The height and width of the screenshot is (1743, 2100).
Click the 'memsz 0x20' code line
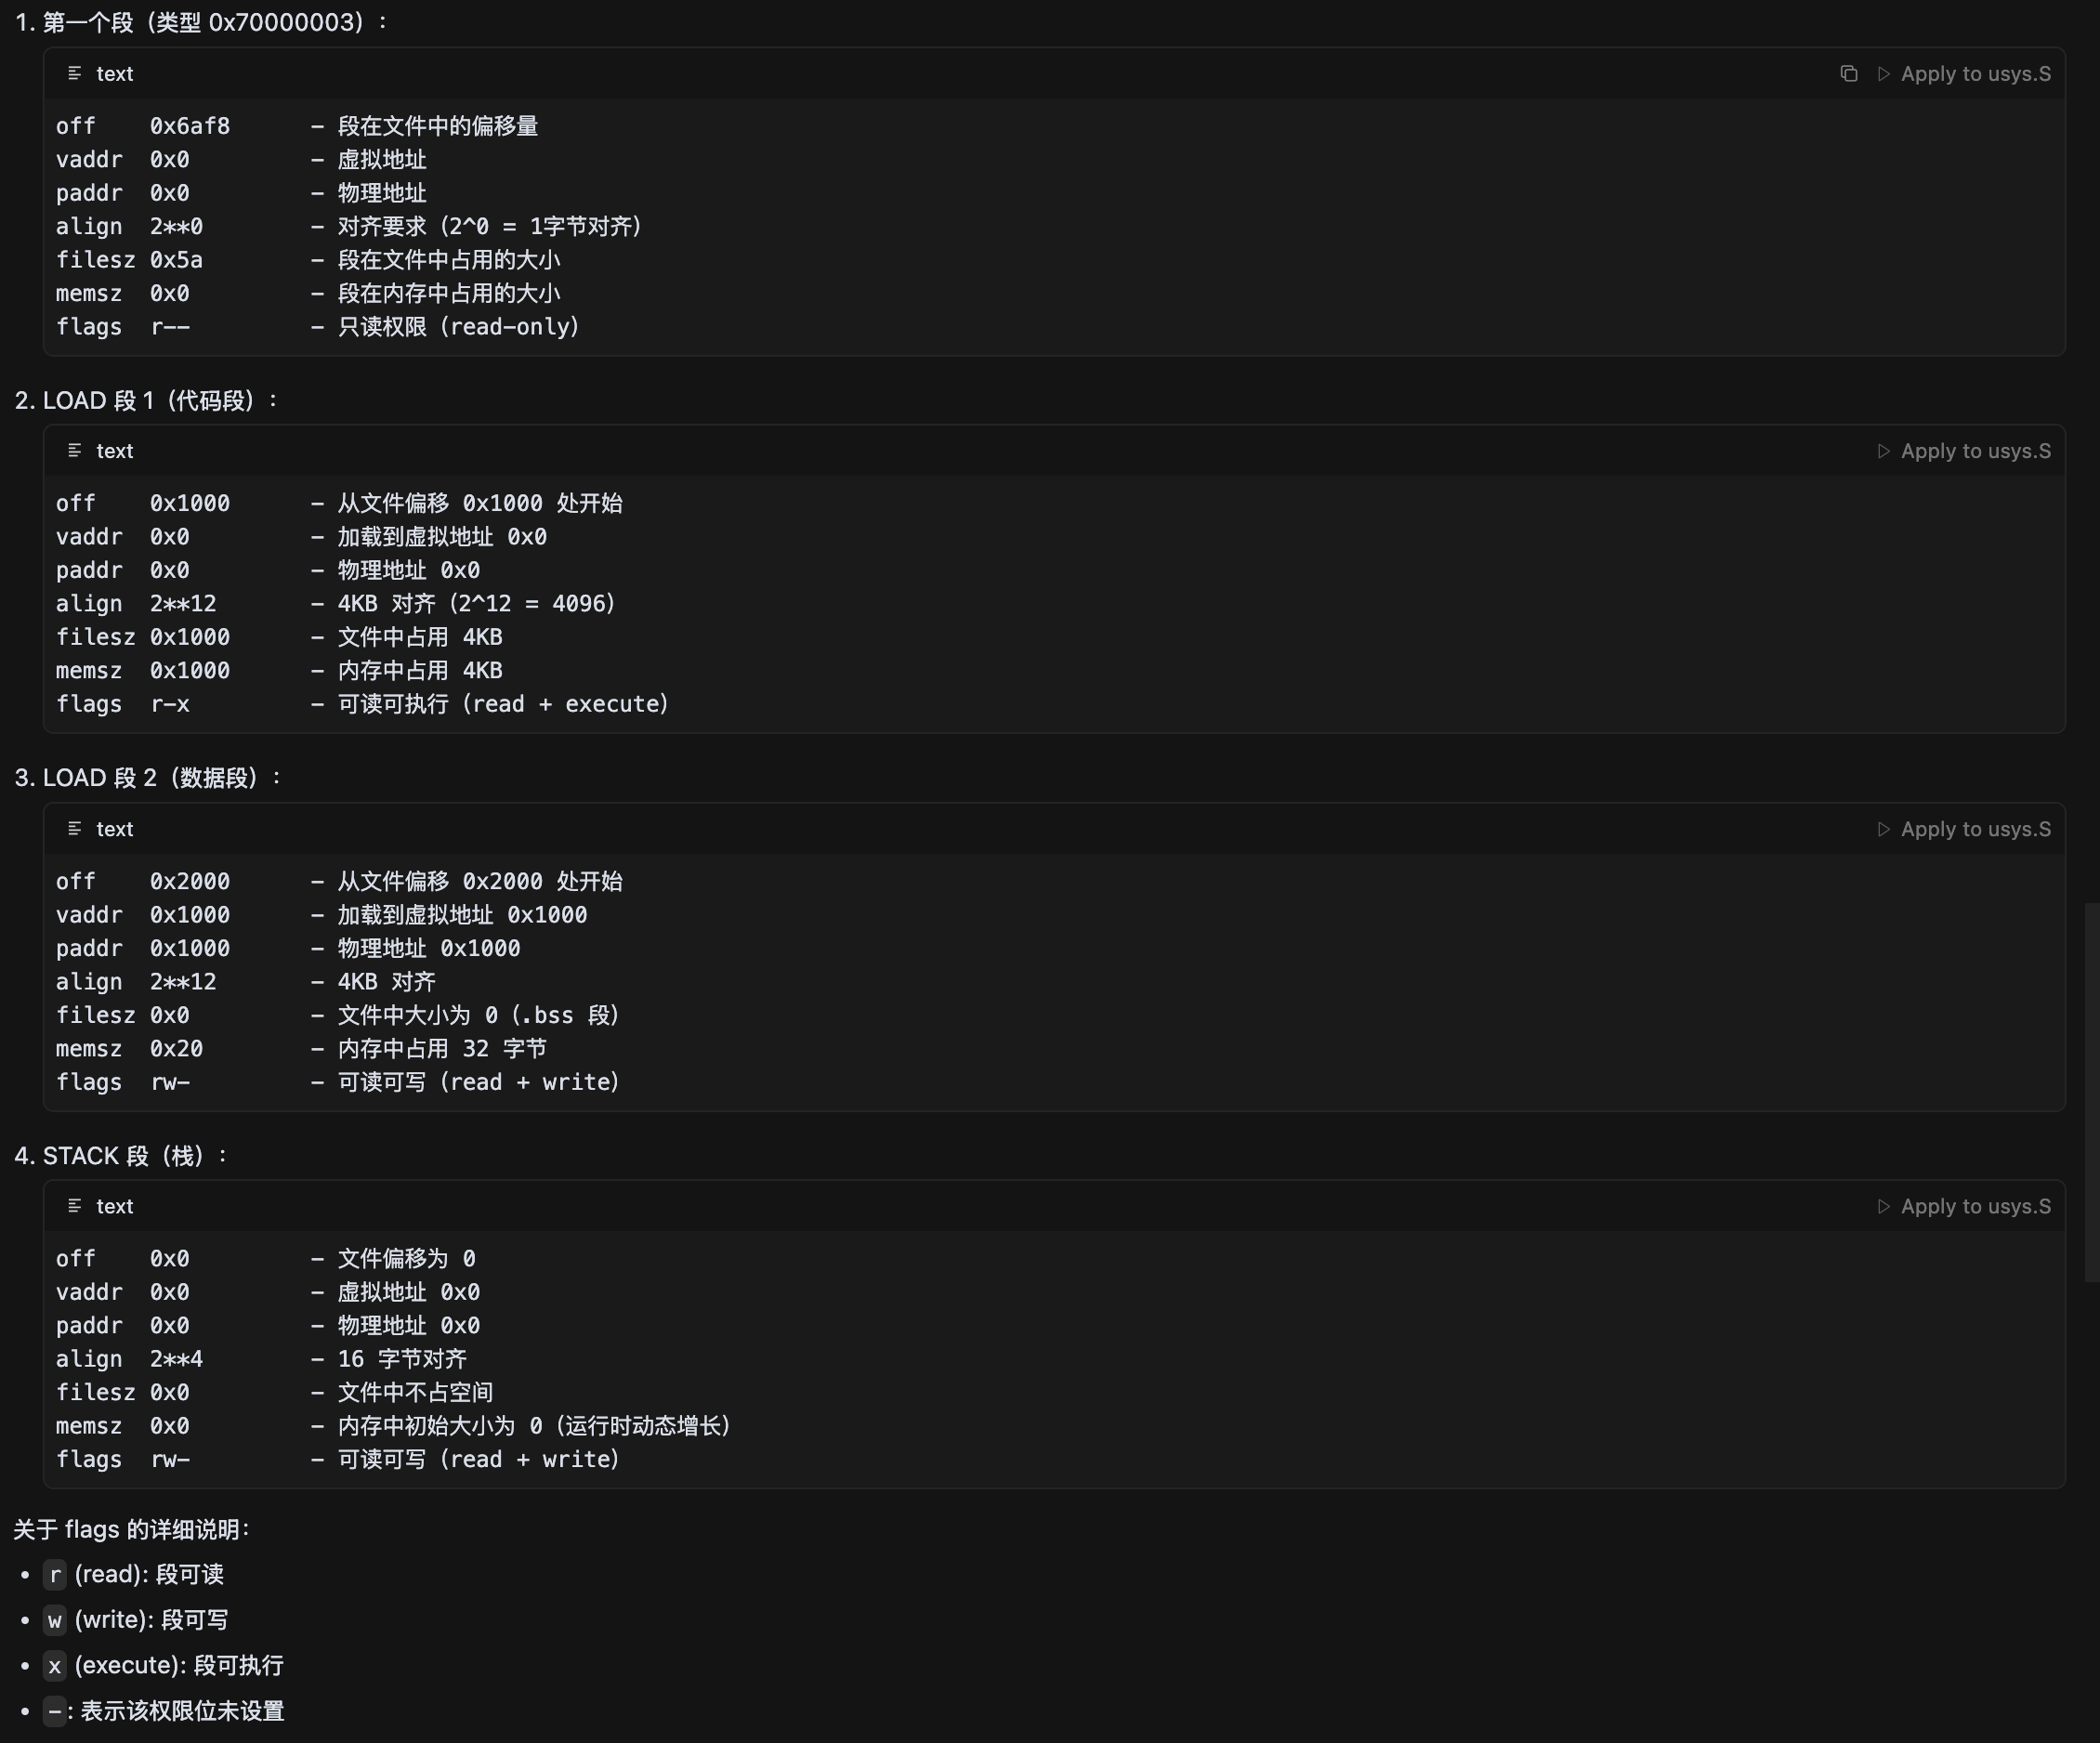(130, 1049)
